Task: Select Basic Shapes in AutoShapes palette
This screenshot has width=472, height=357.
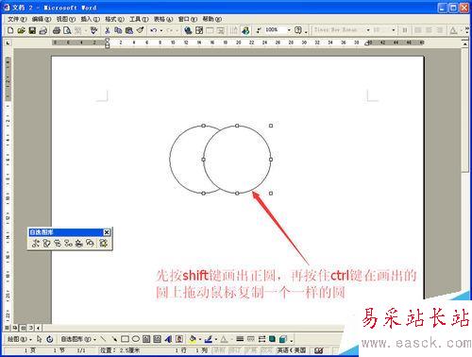Action: [x=46, y=243]
